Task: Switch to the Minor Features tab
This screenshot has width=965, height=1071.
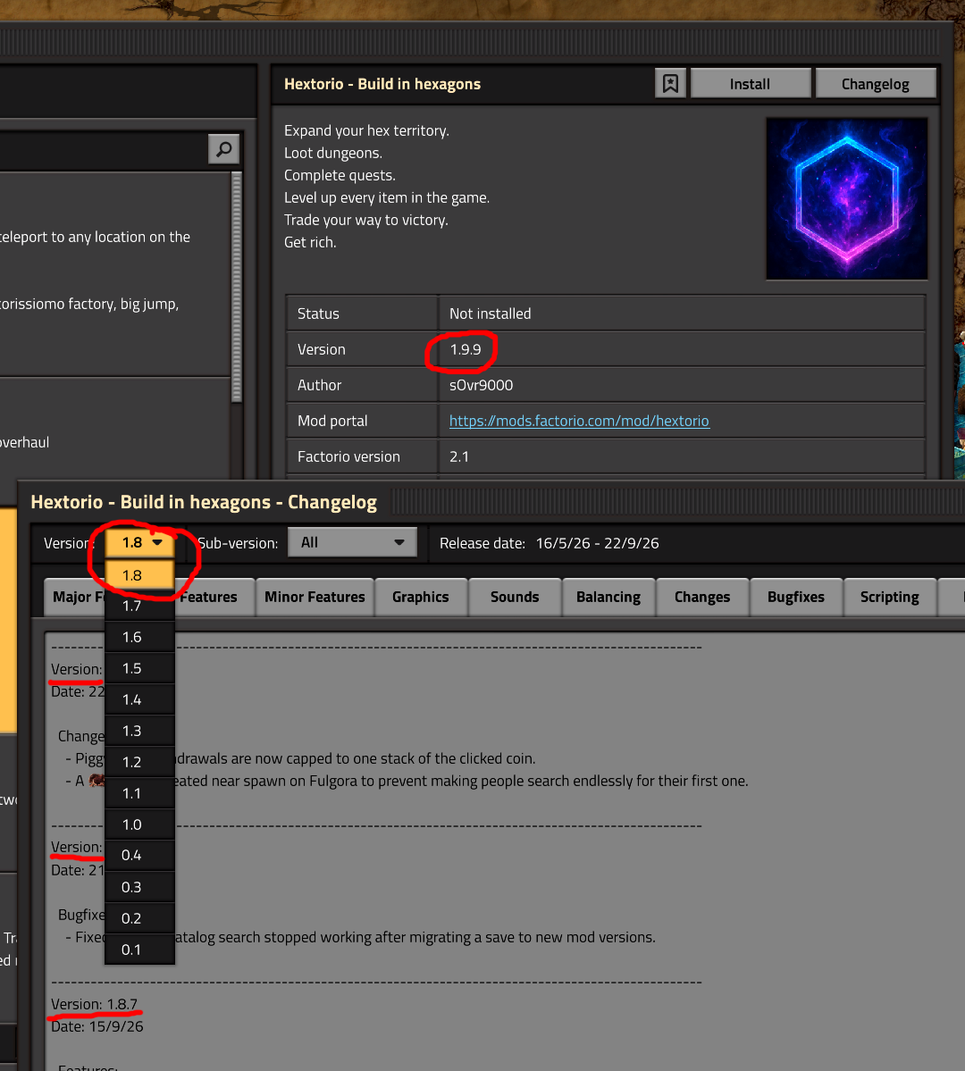Action: 315,597
